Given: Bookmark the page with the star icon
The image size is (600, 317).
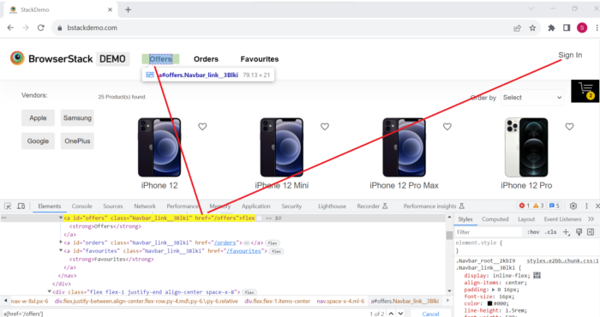Looking at the screenshot, I should [532, 28].
